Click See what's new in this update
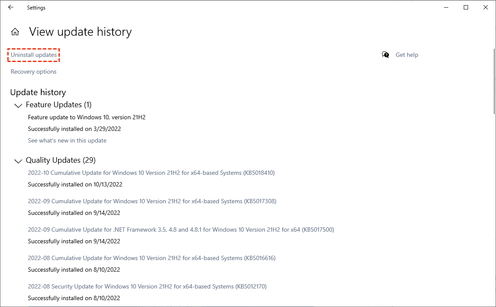The image size is (496, 307). point(67,140)
